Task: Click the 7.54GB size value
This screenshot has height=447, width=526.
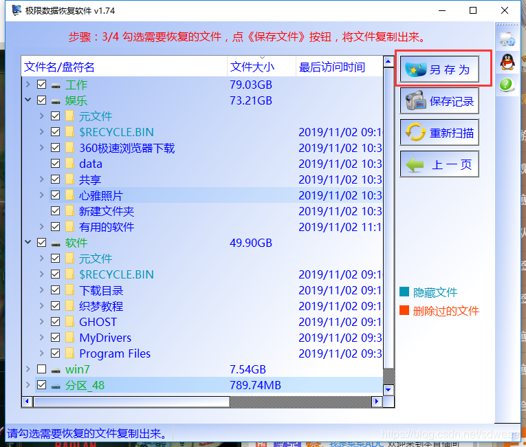Action: tap(248, 369)
